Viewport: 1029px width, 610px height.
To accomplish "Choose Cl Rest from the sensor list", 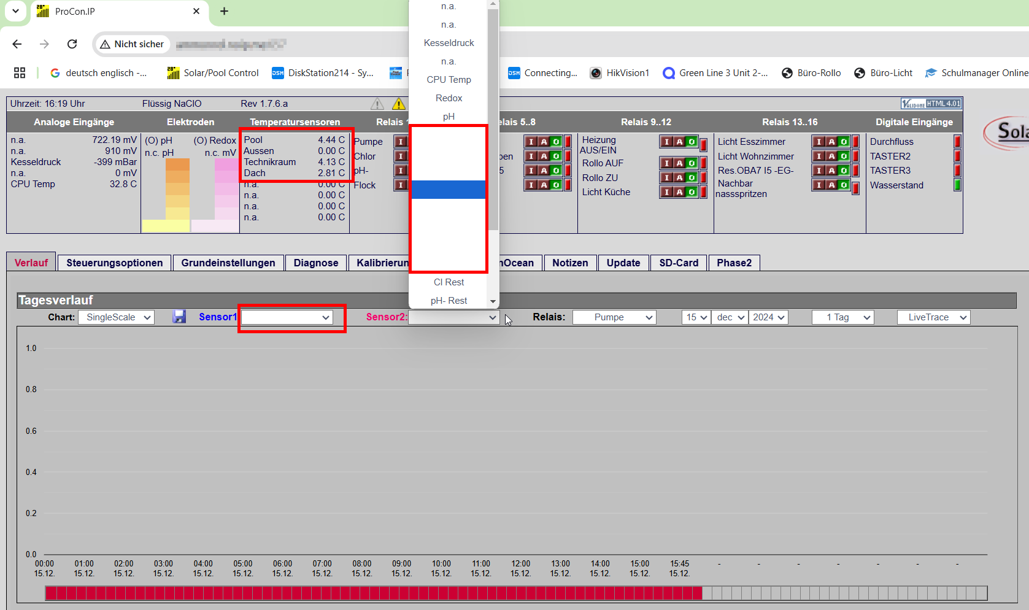I will pyautogui.click(x=449, y=282).
